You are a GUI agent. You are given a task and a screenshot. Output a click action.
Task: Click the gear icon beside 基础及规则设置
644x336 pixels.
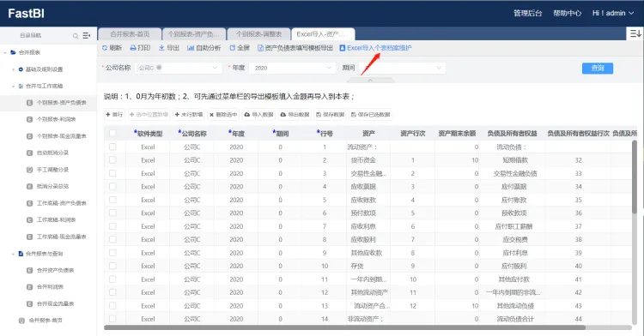(x=21, y=69)
